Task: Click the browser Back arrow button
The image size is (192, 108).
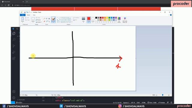Action: click(2, 5)
